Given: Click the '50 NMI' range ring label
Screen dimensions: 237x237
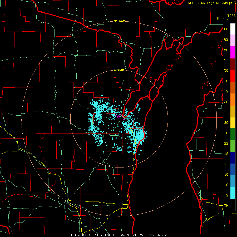Looking at the screenshot, I should pyautogui.click(x=119, y=70).
